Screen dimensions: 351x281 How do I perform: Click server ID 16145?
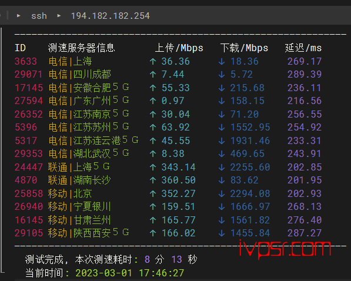(28, 220)
